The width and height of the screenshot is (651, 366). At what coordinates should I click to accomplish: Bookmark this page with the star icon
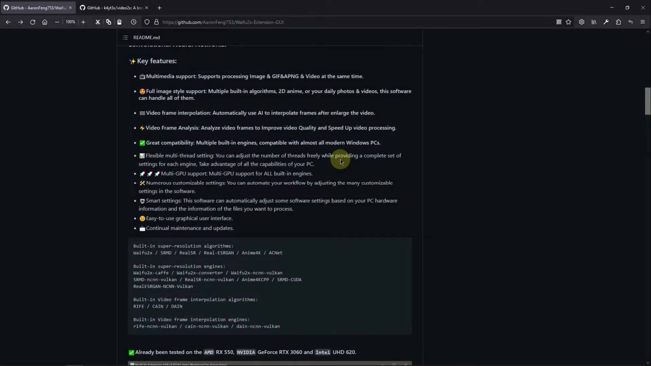pyautogui.click(x=569, y=22)
